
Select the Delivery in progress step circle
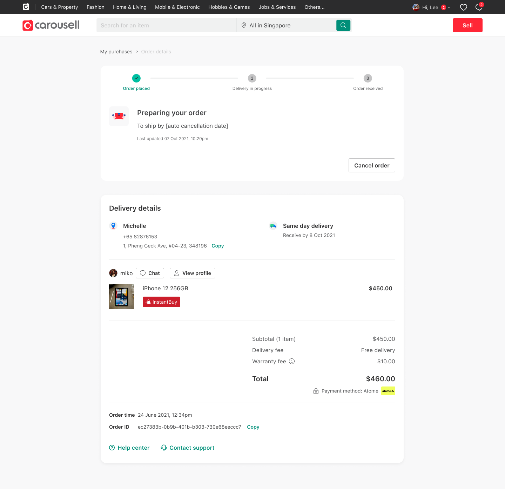pyautogui.click(x=252, y=78)
